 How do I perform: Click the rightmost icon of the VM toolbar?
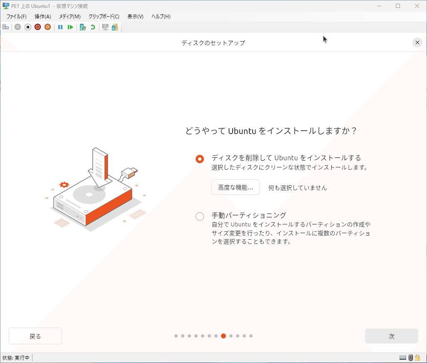[x=115, y=27]
